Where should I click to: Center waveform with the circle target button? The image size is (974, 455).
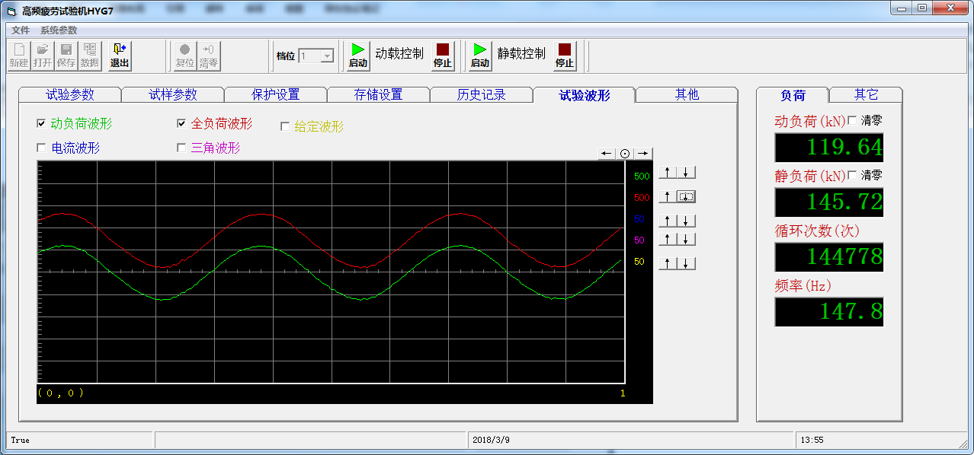coord(625,154)
